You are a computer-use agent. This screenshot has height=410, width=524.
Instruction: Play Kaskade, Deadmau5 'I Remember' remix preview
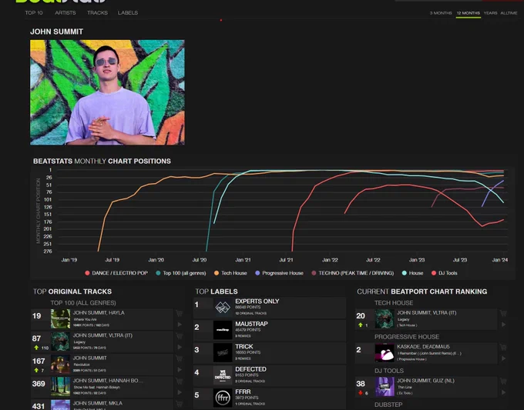pos(504,358)
